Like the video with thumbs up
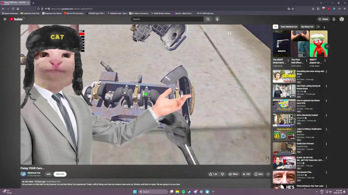 (x=213, y=174)
